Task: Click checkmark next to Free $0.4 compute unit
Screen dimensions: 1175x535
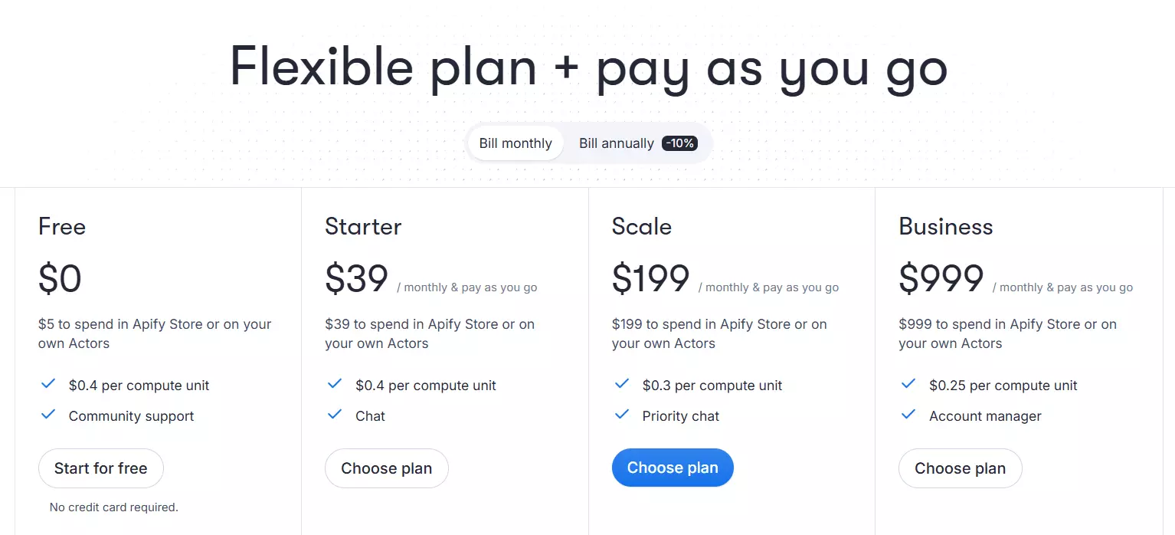Action: coord(48,384)
